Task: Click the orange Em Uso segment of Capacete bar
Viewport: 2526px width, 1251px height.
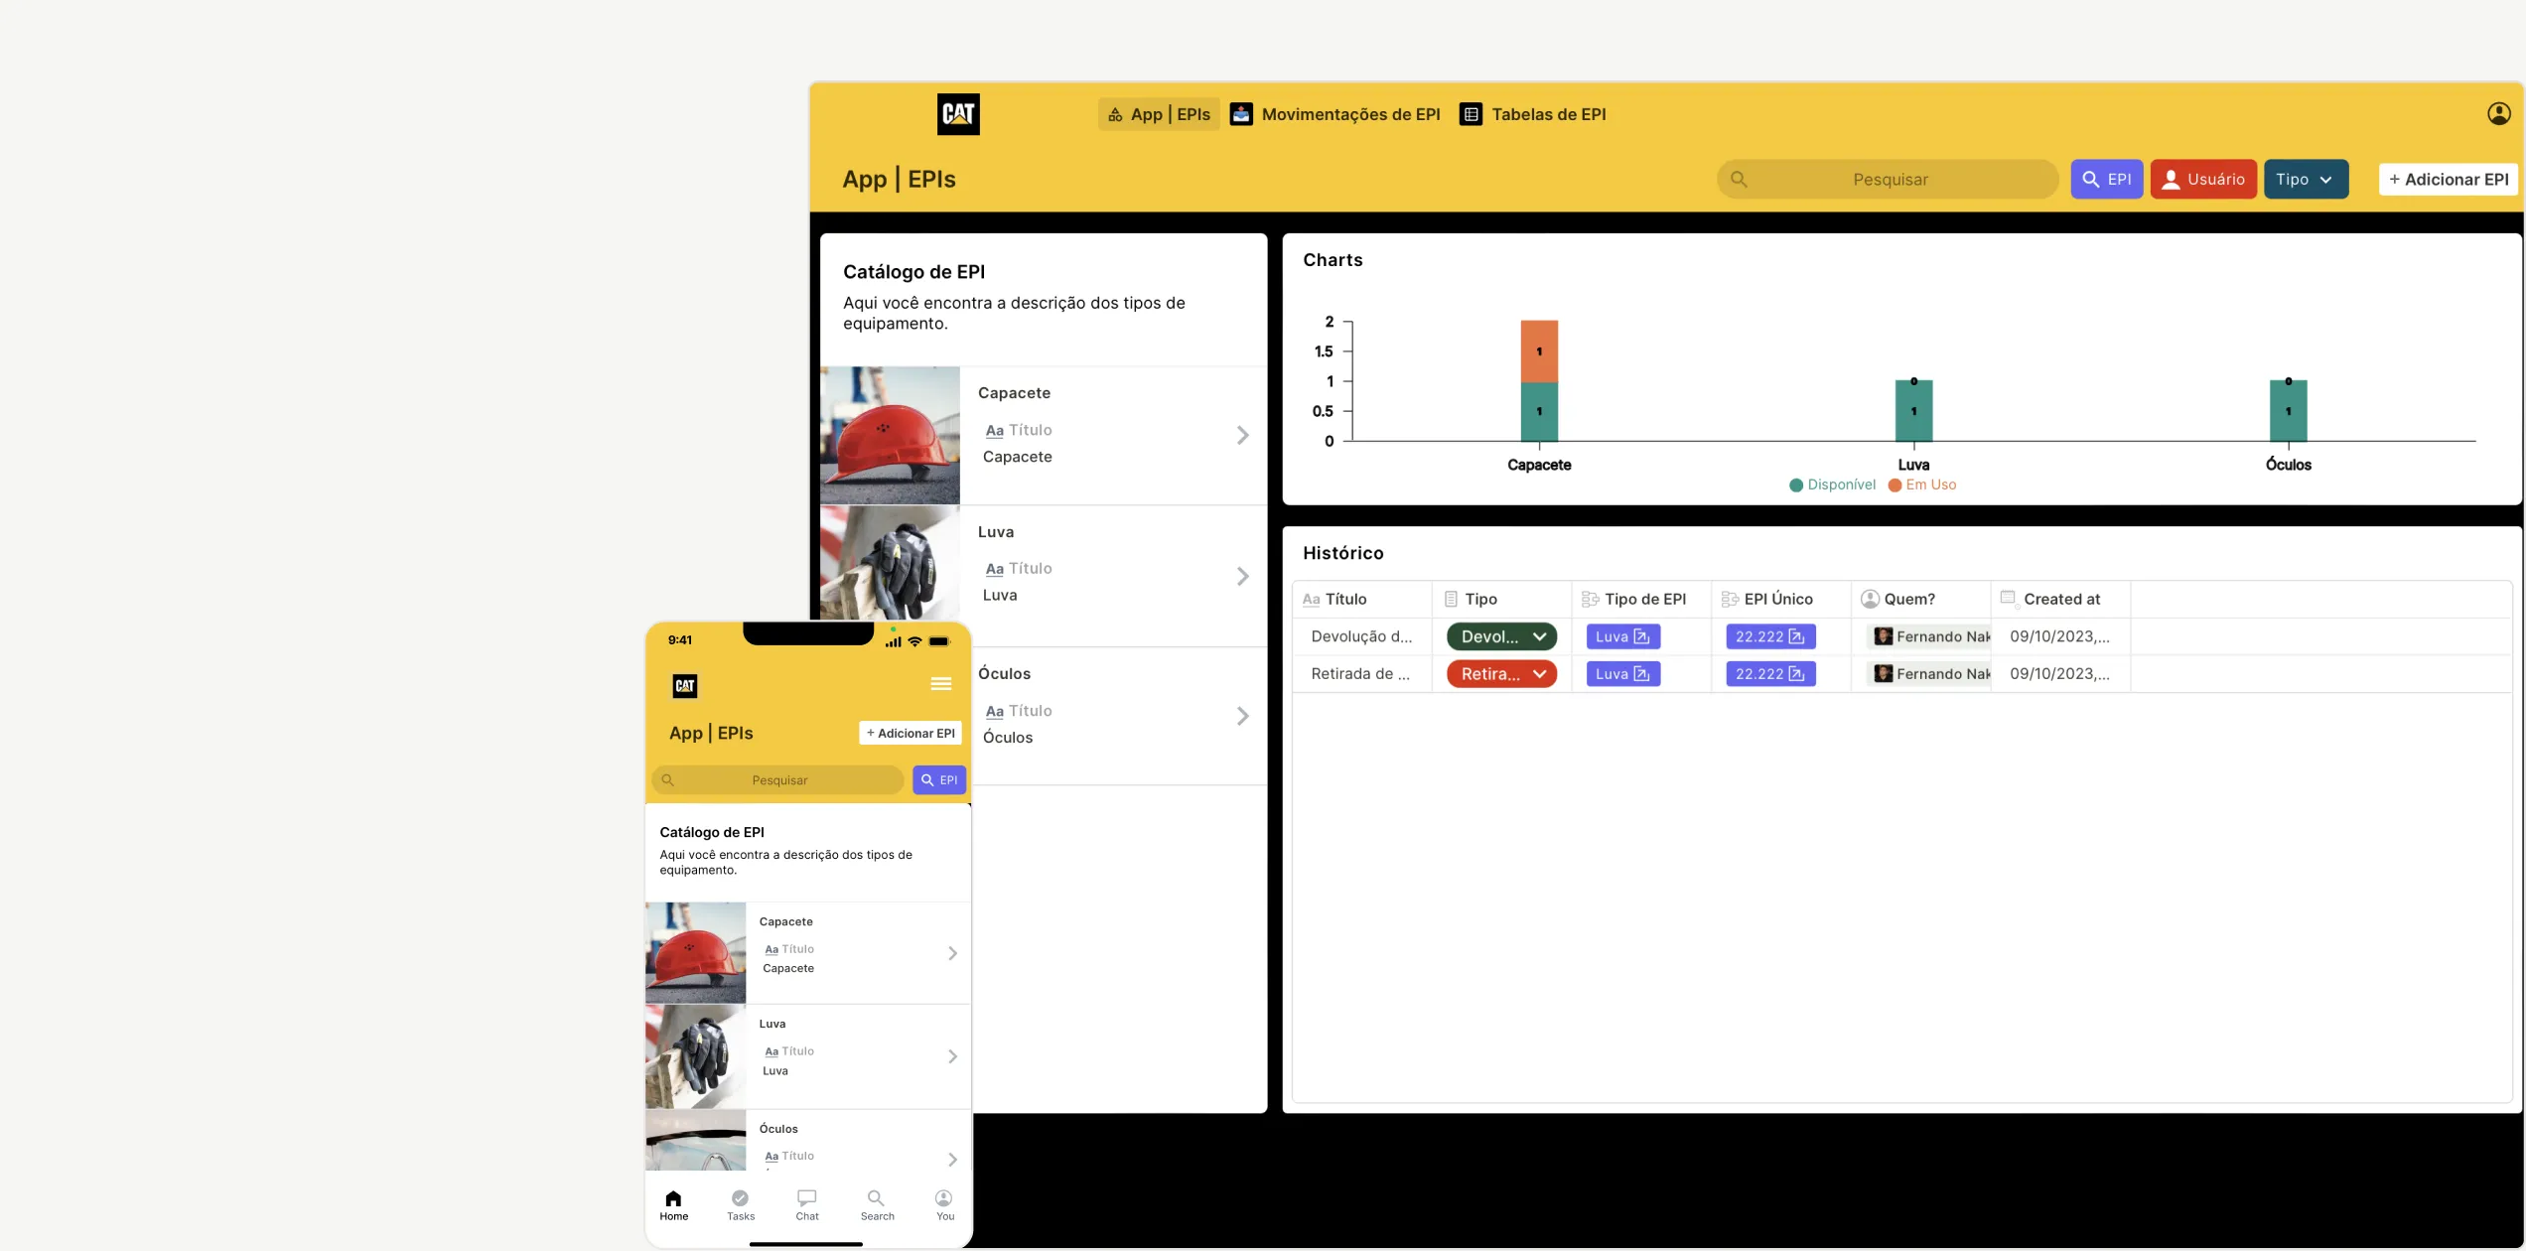Action: [x=1539, y=351]
